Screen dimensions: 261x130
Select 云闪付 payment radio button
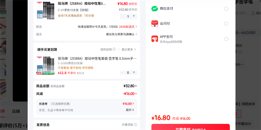[226, 24]
